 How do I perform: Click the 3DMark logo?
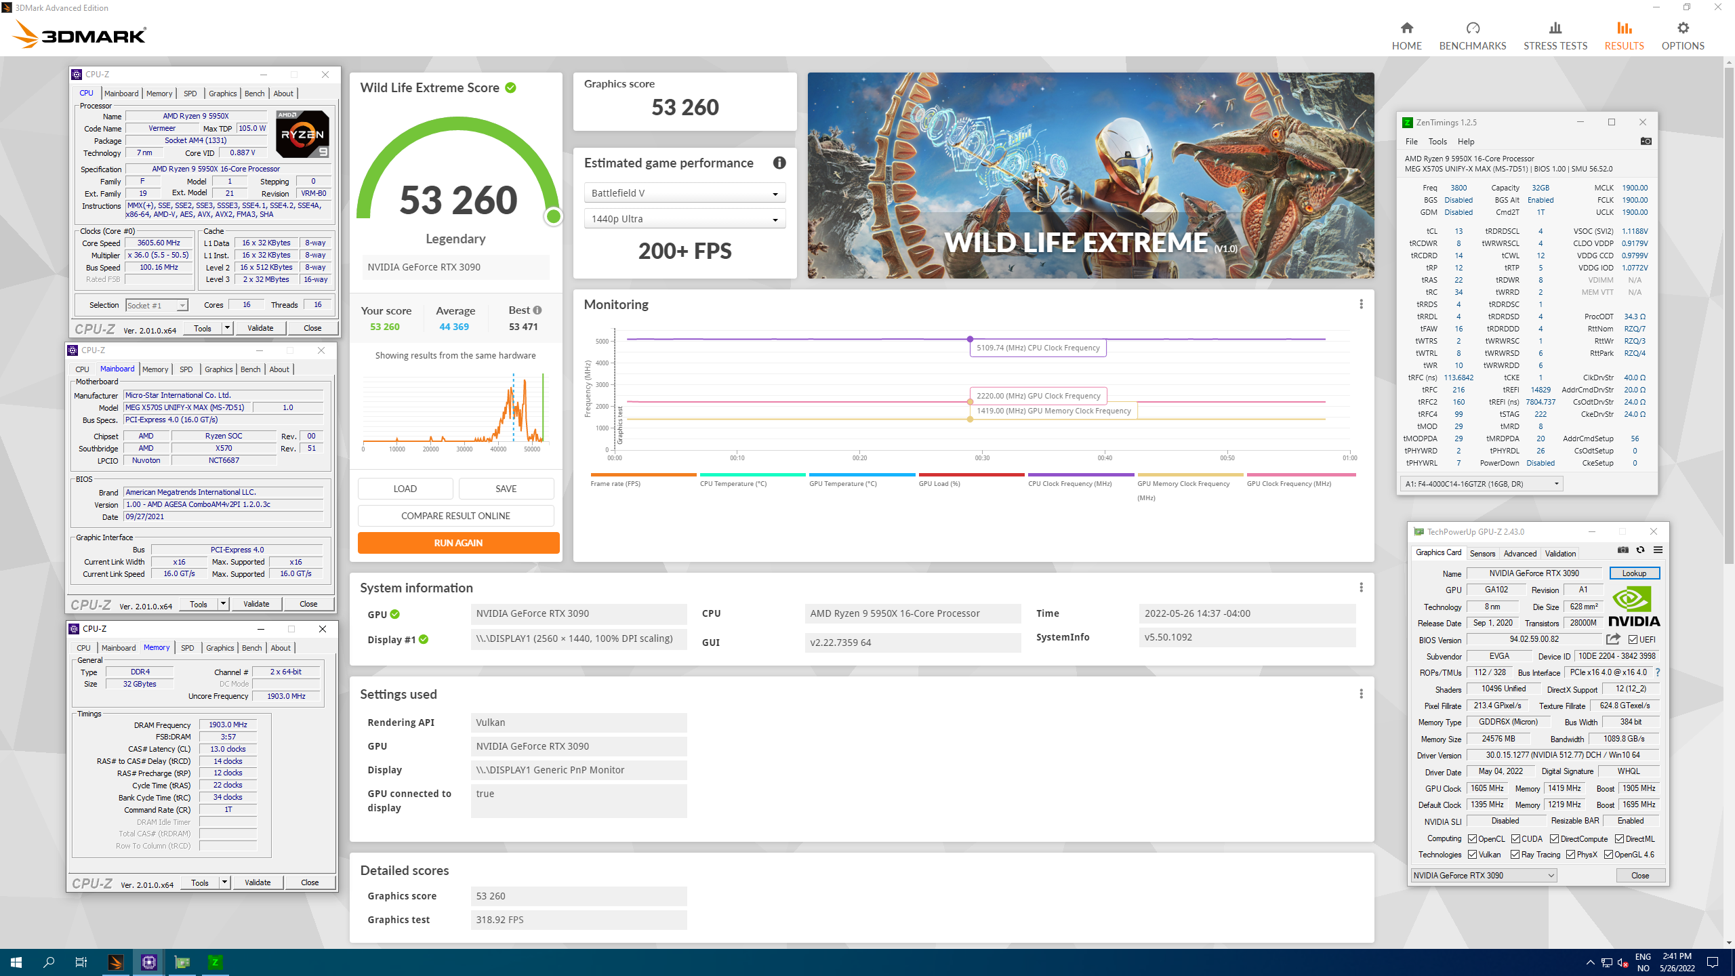[80, 34]
